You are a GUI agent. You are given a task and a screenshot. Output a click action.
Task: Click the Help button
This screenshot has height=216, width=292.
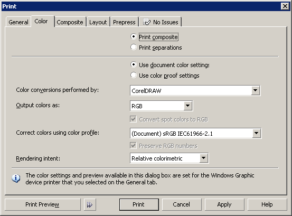pyautogui.click(x=267, y=204)
